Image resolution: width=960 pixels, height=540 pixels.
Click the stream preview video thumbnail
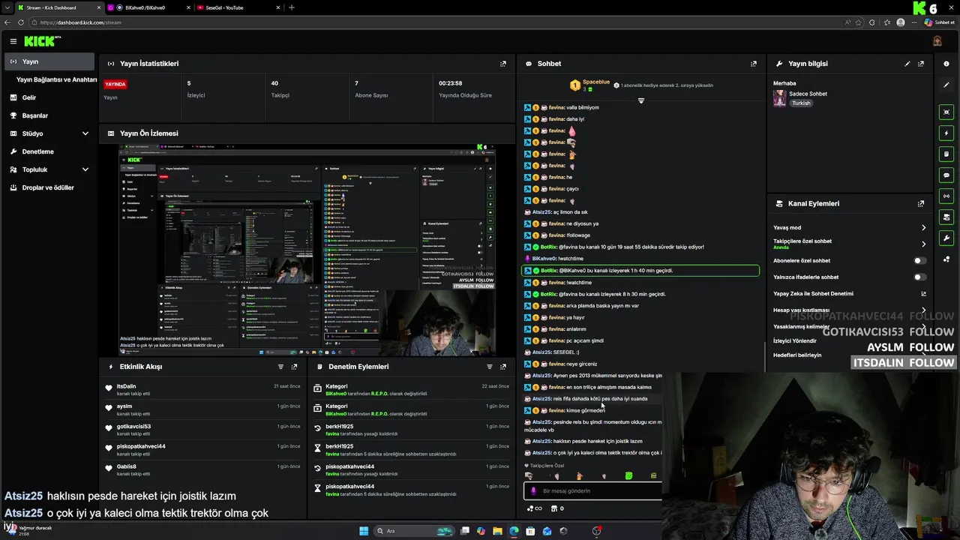coord(307,250)
